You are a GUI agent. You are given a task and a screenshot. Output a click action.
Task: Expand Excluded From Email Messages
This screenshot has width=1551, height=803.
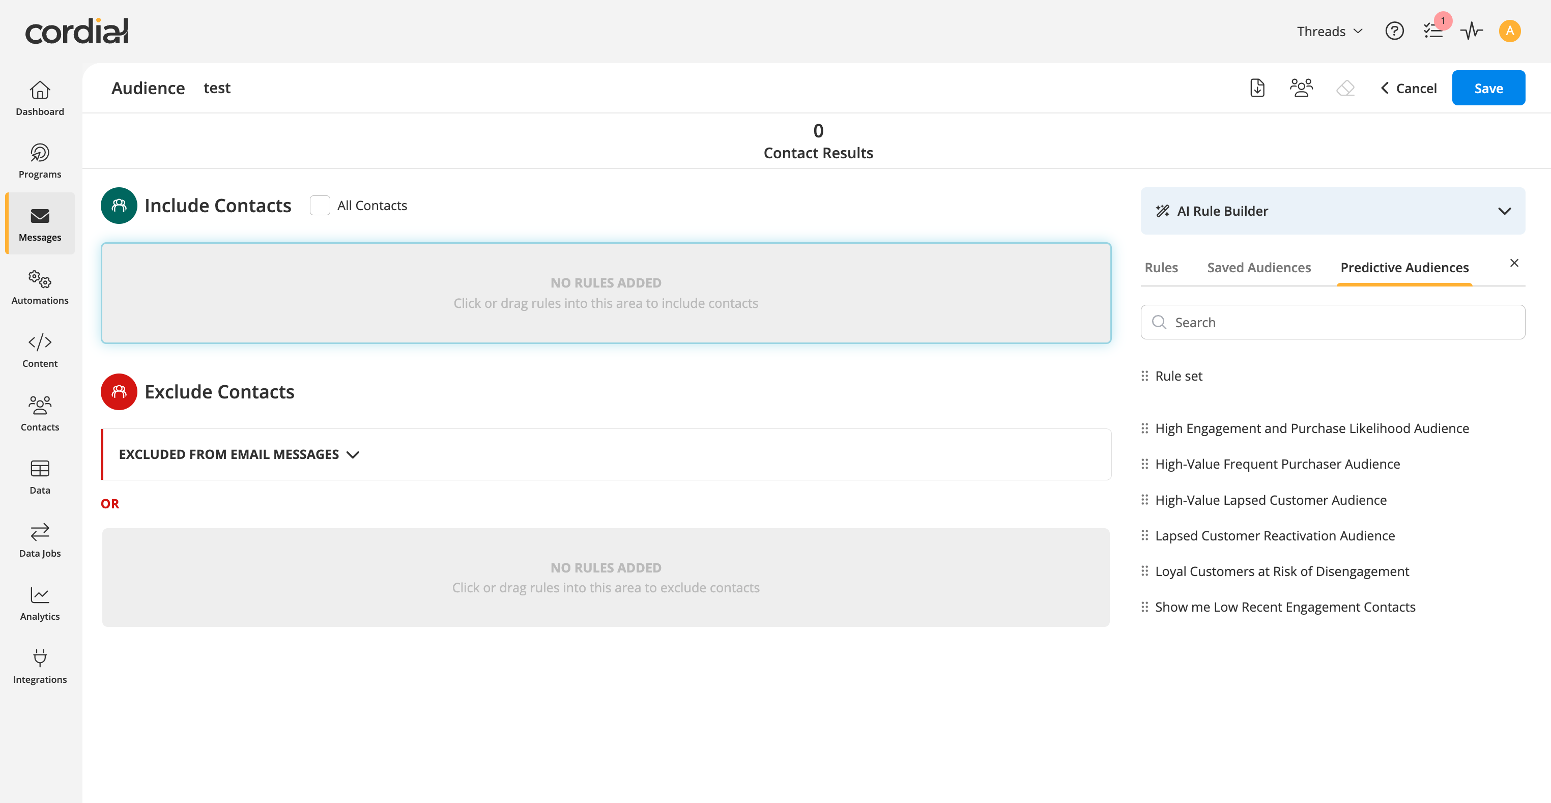(x=353, y=454)
